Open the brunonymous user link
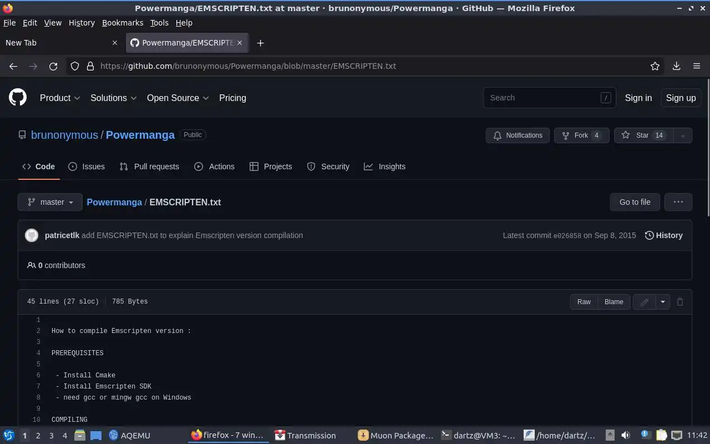The image size is (710, 444). click(64, 135)
